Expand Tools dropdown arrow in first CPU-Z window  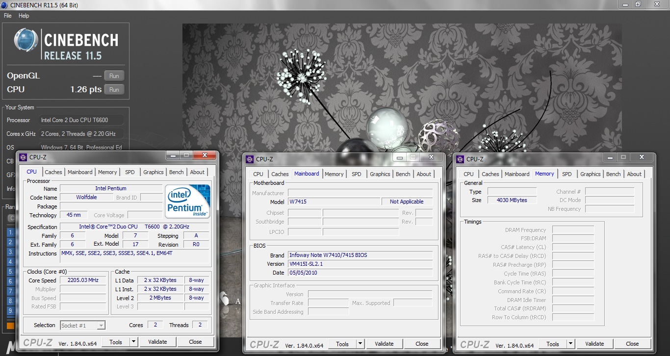pos(133,342)
